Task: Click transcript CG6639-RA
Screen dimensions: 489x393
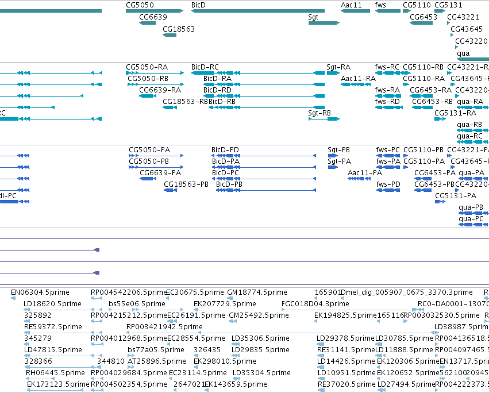Action: pos(148,96)
